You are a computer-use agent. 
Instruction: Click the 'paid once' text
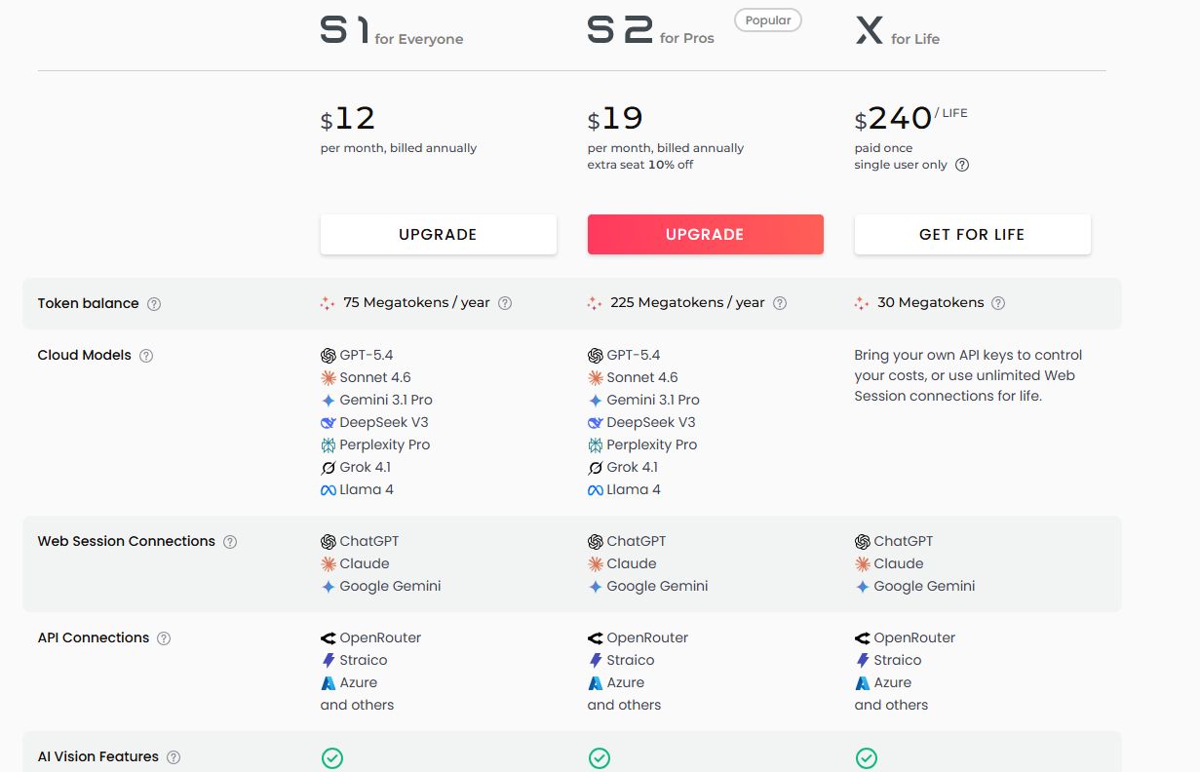[884, 148]
